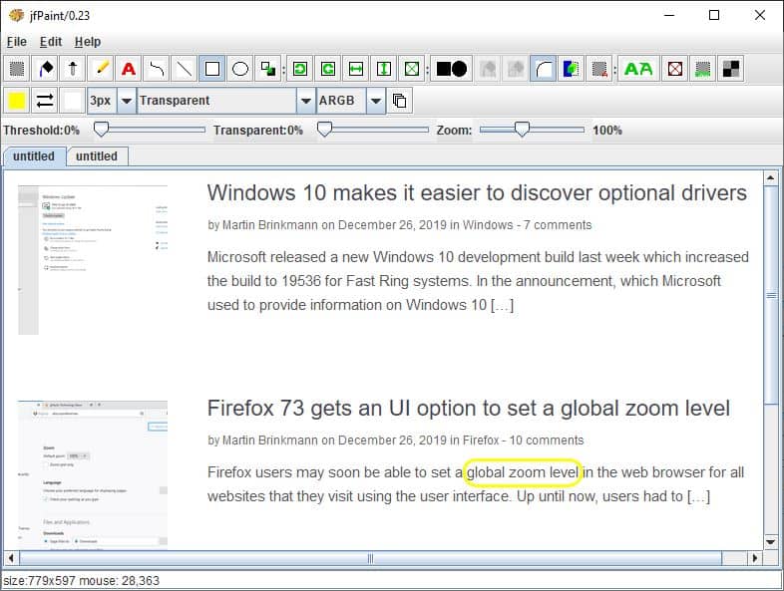Click the checkered icon with green bottom

pos(703,69)
